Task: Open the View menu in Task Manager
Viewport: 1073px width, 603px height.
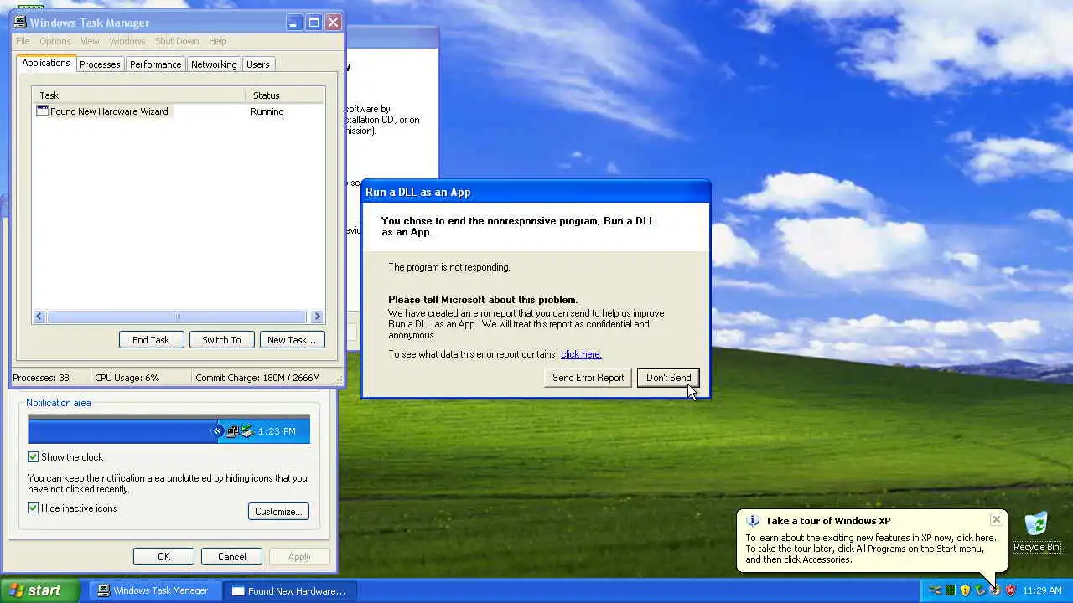Action: tap(90, 41)
